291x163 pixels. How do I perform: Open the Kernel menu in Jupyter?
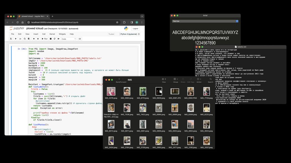[52, 34]
